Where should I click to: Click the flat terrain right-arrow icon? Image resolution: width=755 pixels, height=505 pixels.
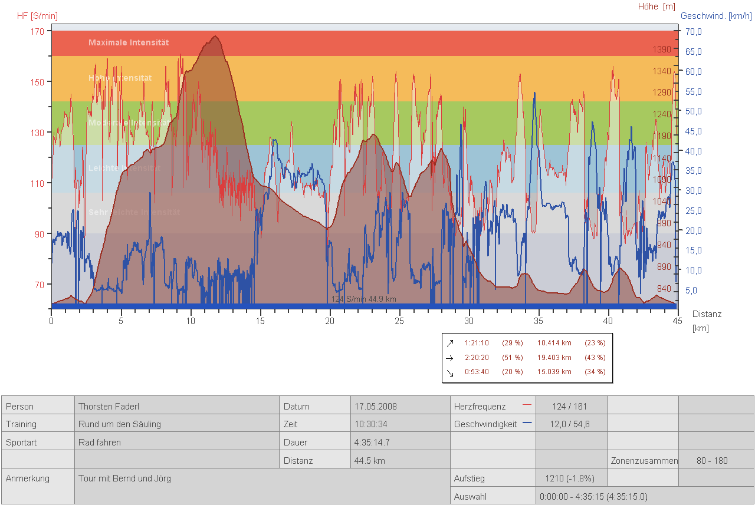click(450, 358)
